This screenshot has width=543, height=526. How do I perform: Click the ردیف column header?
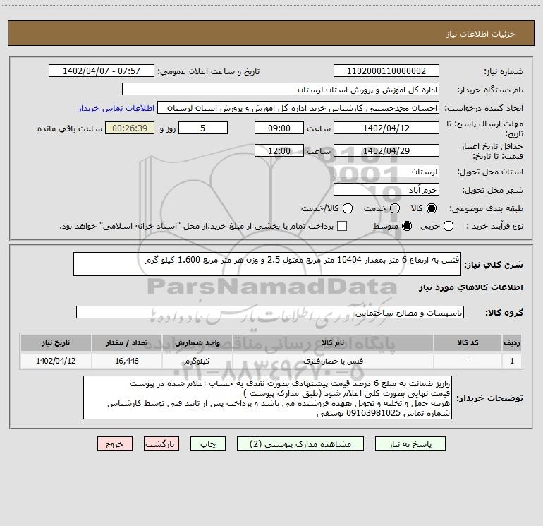[512, 342]
